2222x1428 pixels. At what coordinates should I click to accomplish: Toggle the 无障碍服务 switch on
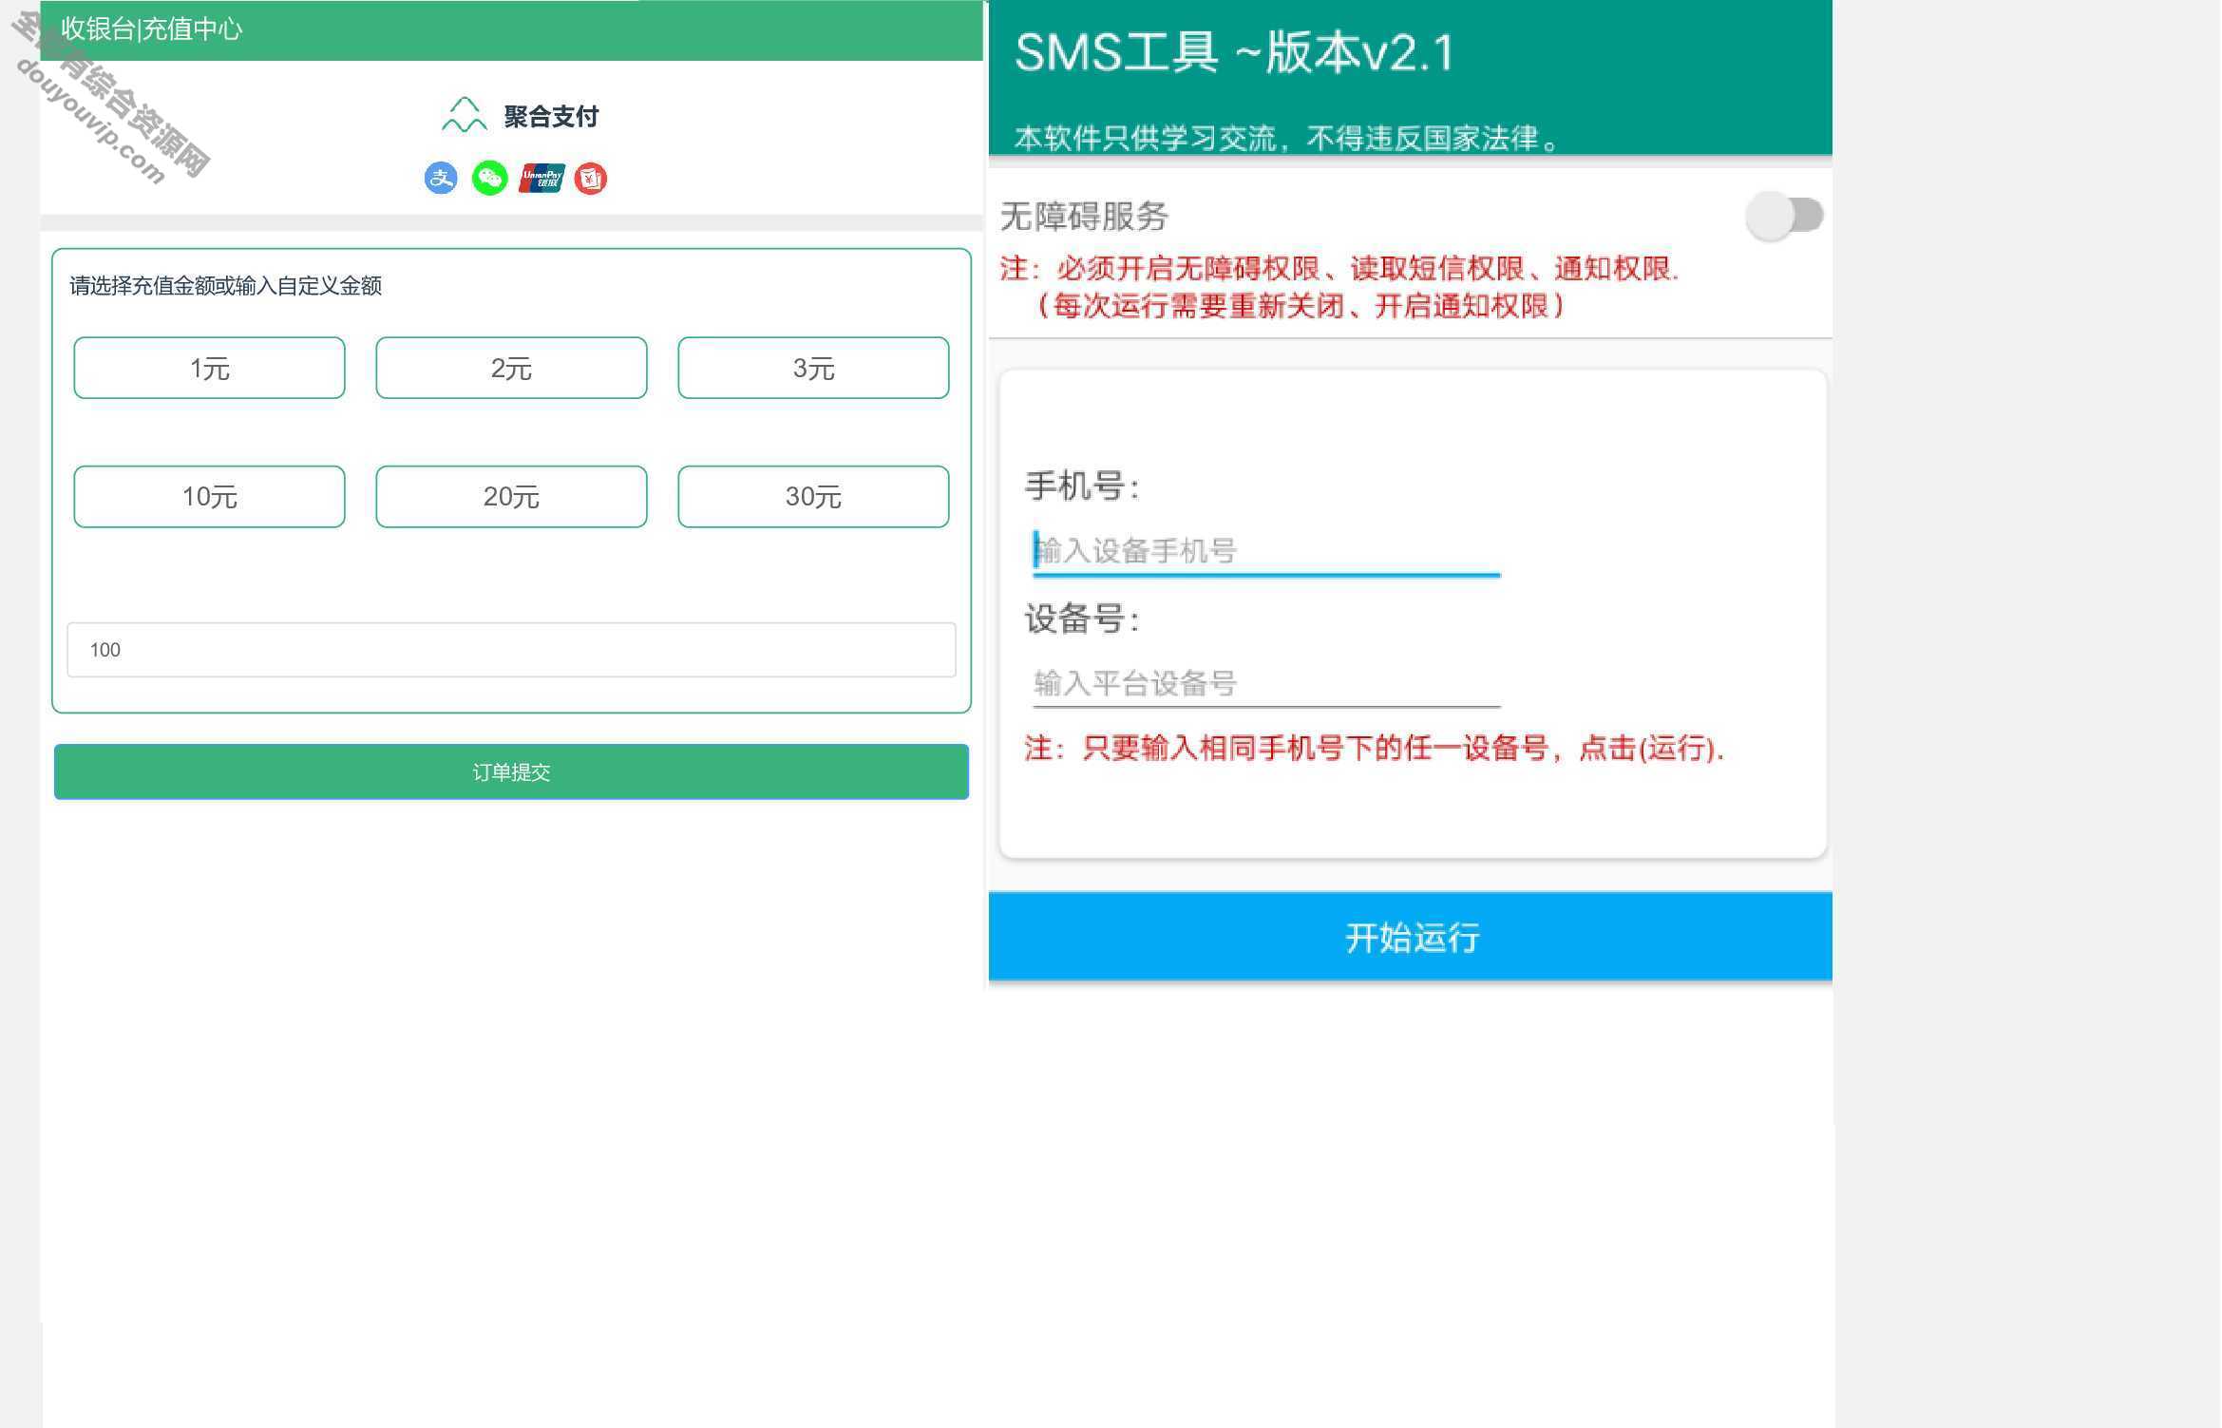tap(1784, 216)
